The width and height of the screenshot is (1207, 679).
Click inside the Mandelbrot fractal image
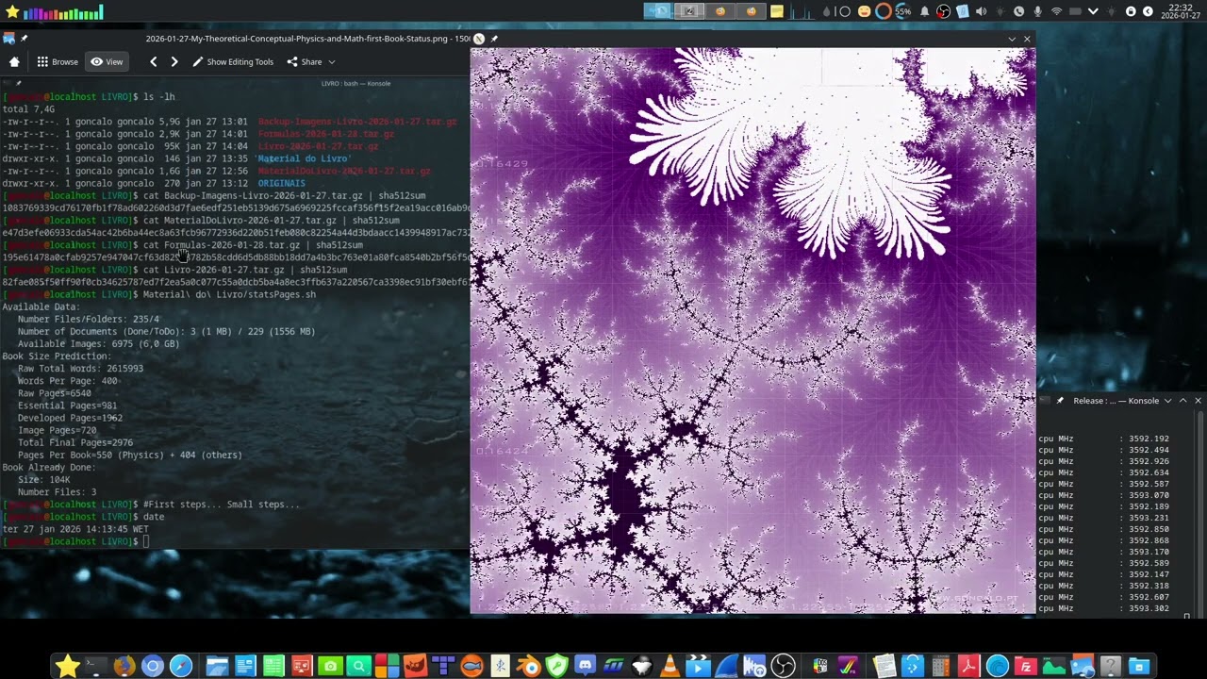[752, 331]
